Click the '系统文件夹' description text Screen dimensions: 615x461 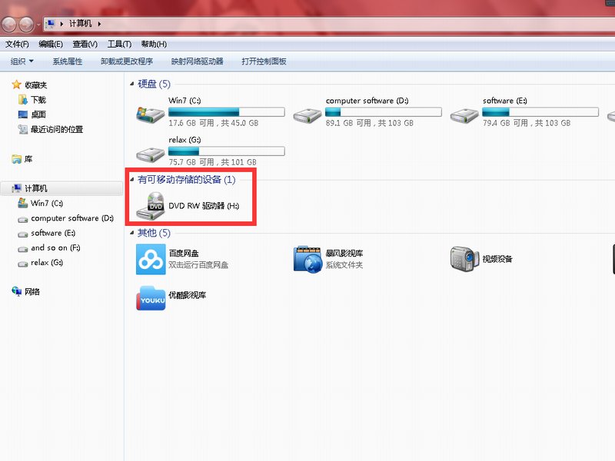[344, 265]
